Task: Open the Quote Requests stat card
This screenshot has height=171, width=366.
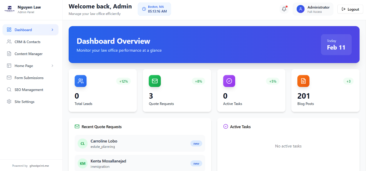Action: point(177,90)
